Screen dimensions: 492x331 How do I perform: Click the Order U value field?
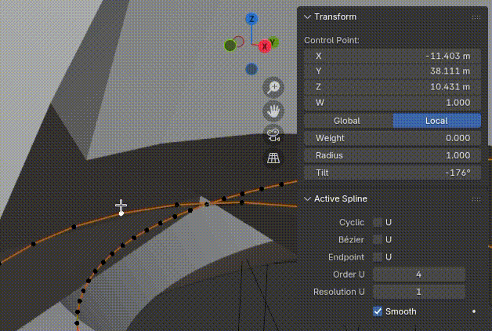(x=419, y=274)
